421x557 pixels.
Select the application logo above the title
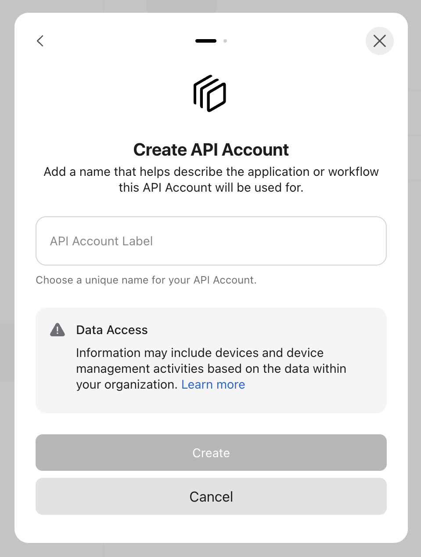point(210,94)
